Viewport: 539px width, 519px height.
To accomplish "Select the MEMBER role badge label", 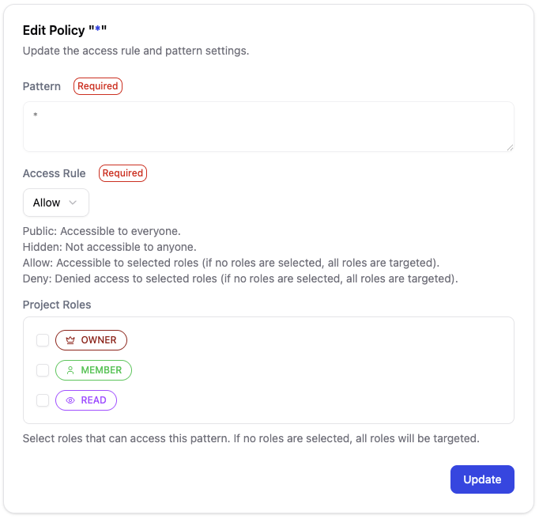I will click(101, 370).
